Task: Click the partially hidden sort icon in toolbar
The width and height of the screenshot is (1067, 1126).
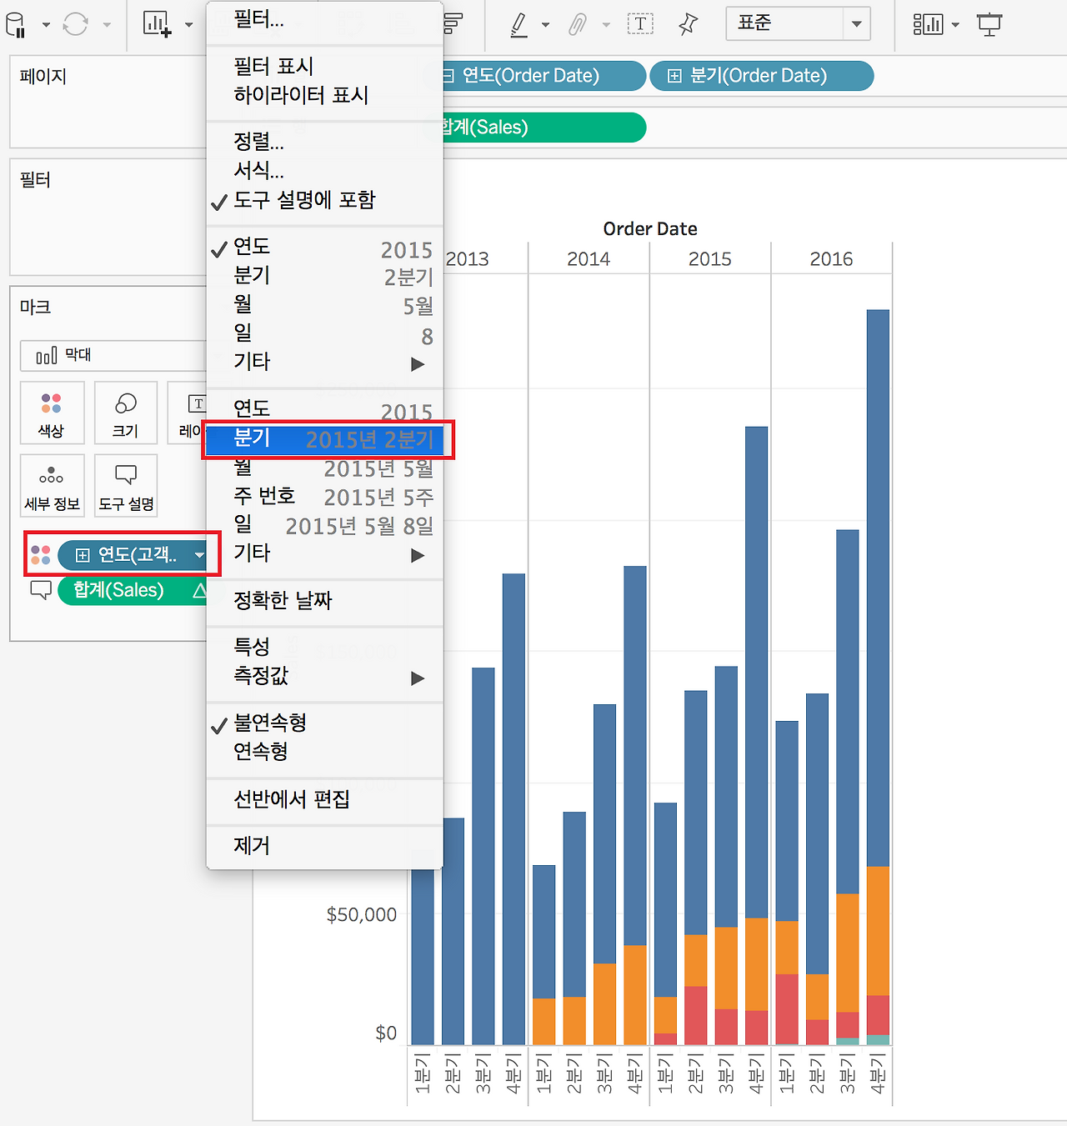Action: click(453, 24)
